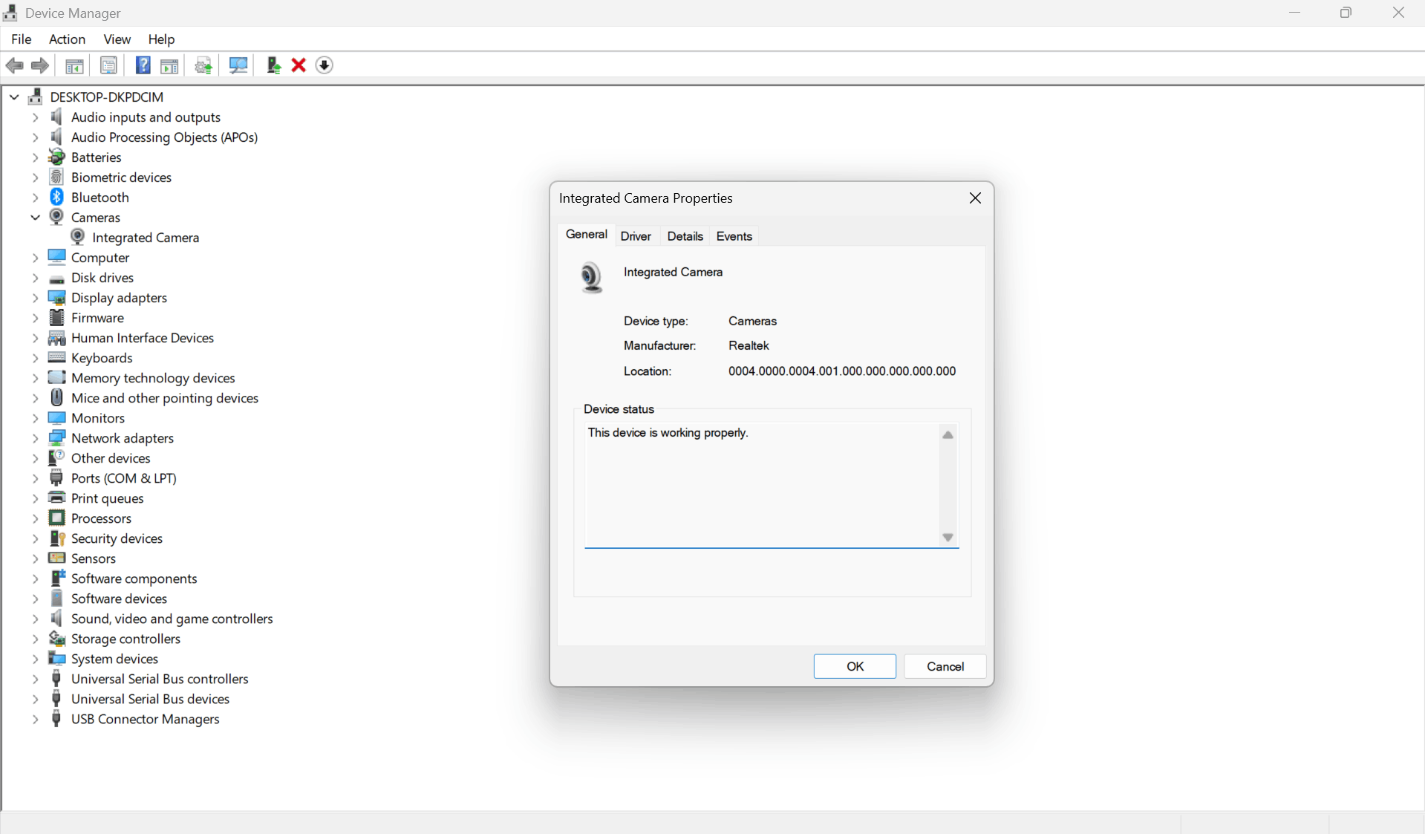The image size is (1425, 834).
Task: Open the Help toolbar icon
Action: (143, 65)
